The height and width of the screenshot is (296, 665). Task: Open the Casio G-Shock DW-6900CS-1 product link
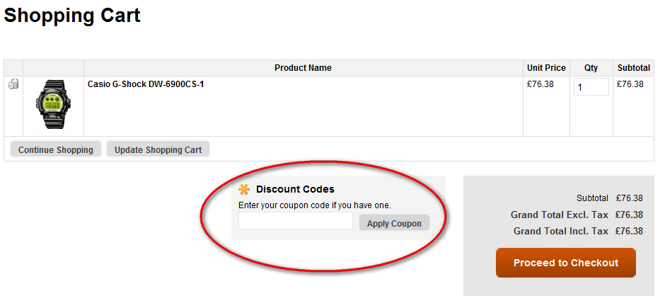[x=146, y=84]
